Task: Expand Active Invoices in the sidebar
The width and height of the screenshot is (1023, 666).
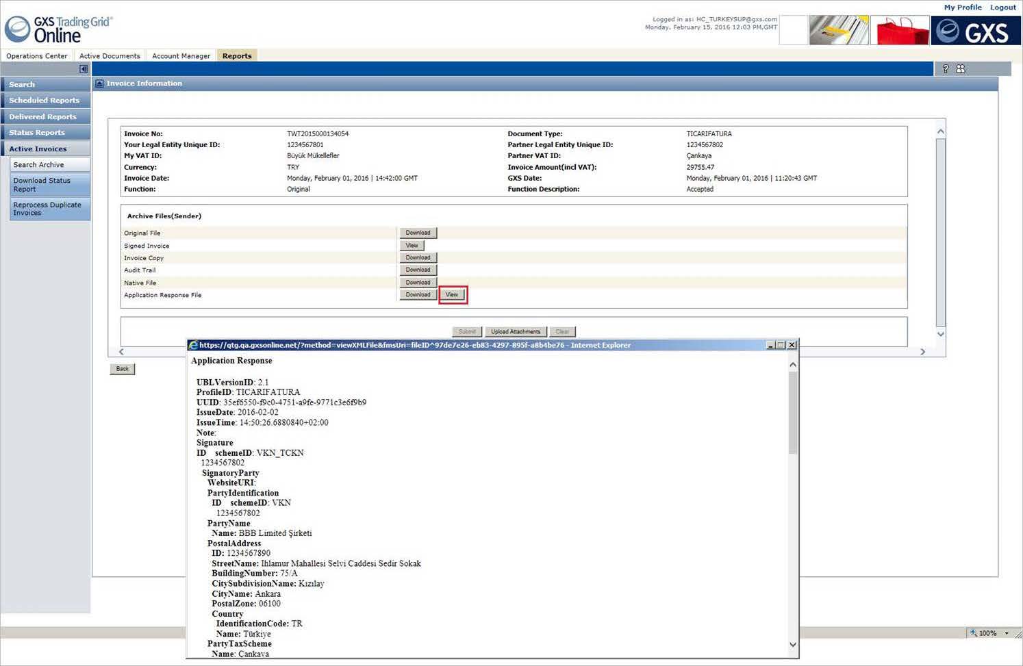Action: (x=46, y=149)
